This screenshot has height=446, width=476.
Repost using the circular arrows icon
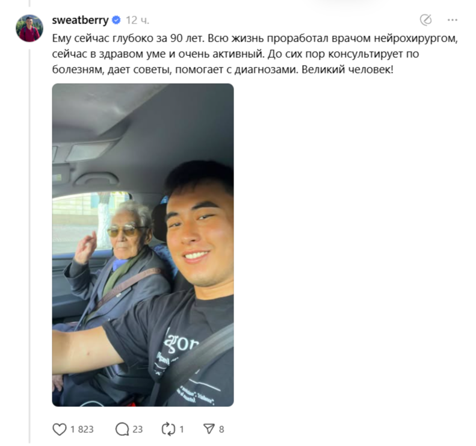(168, 429)
